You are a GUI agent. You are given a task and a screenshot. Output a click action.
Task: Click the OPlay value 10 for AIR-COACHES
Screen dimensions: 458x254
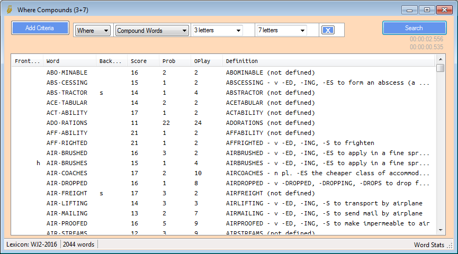198,173
